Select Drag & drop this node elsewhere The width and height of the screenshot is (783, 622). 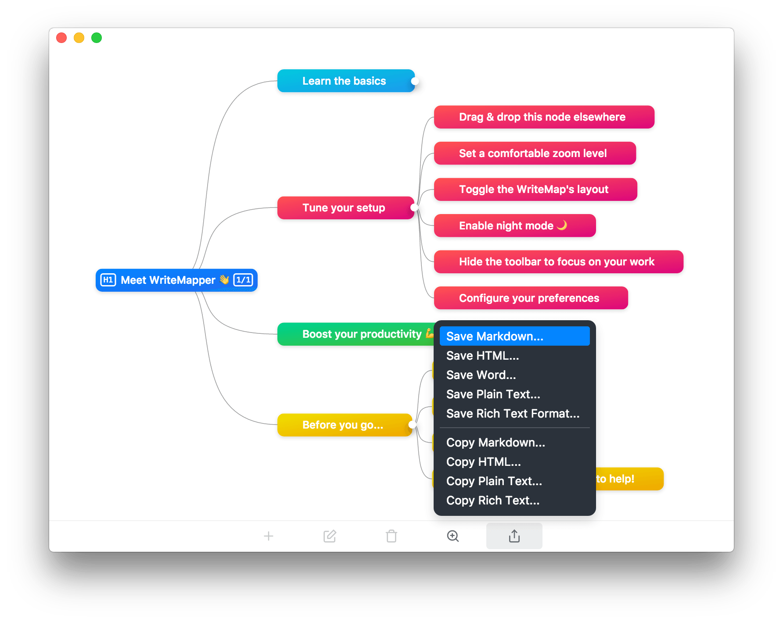tap(544, 117)
